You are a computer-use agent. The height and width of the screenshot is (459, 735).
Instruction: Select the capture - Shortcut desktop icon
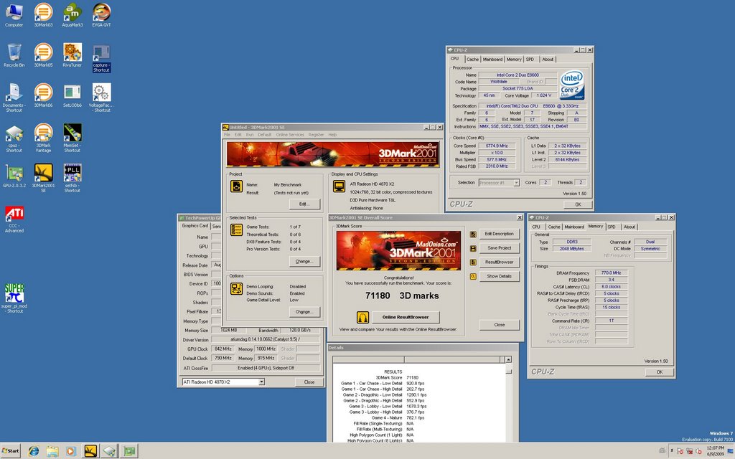101,59
